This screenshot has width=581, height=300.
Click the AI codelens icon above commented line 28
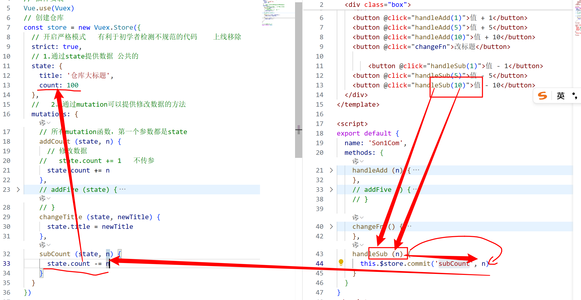[x=42, y=198]
